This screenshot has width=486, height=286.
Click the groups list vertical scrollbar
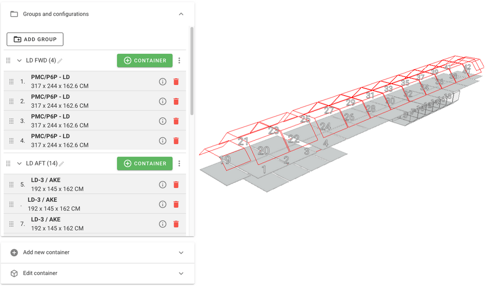click(x=192, y=73)
